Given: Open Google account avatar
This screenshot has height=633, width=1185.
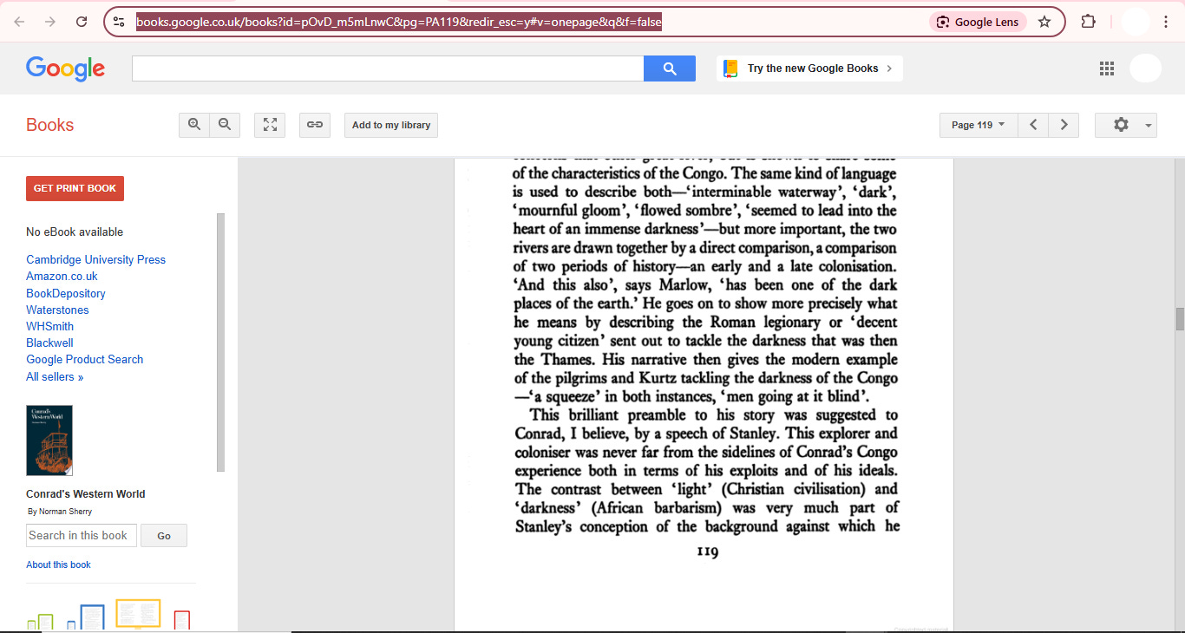Looking at the screenshot, I should point(1145,69).
